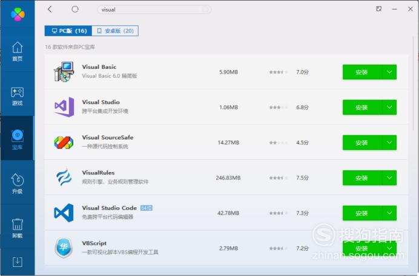Click the VisualRules icon
Screen dimensions: 419x276
[64, 178]
